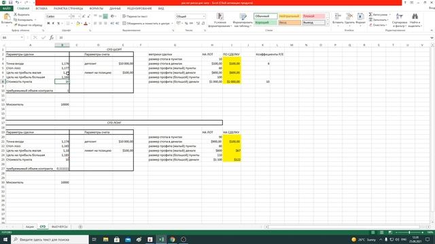435x244 pixels.
Task: Expand the cell styles gallery
Action: [x=328, y=24]
